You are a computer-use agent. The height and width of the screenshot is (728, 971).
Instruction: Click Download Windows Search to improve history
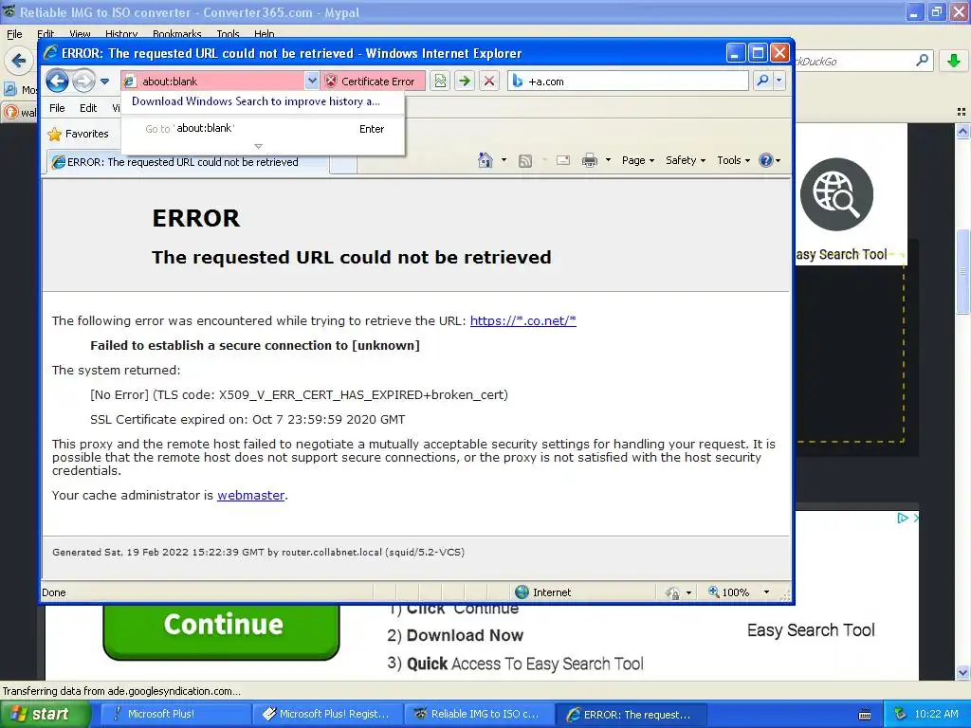[256, 101]
